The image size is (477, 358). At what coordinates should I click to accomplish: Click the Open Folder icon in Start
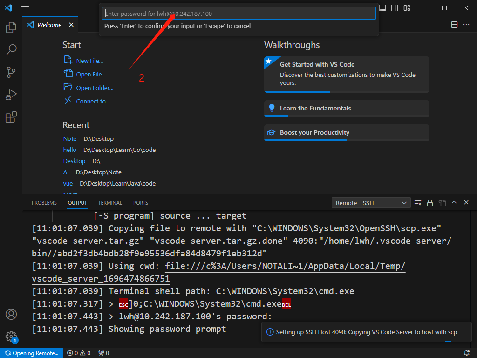(68, 87)
